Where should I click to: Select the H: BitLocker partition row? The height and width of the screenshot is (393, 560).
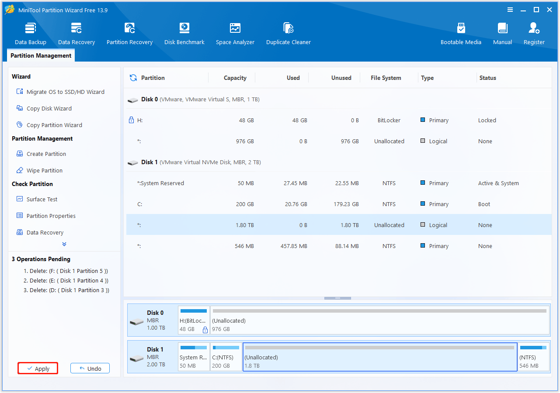pos(339,120)
